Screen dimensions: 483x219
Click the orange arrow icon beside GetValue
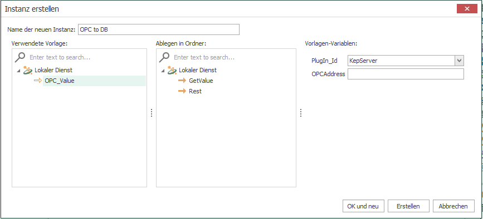click(182, 81)
